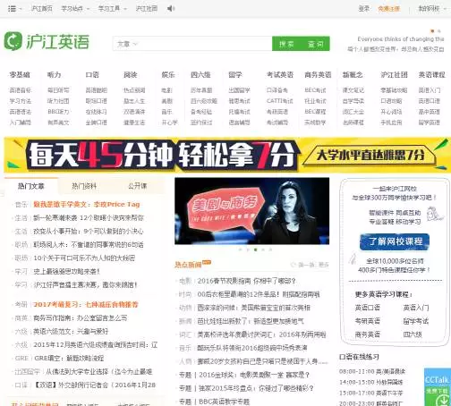Select the active green carousel dot

click(255, 250)
